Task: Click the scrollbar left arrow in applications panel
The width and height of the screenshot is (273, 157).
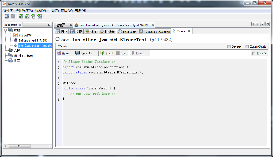Action: 5,146
